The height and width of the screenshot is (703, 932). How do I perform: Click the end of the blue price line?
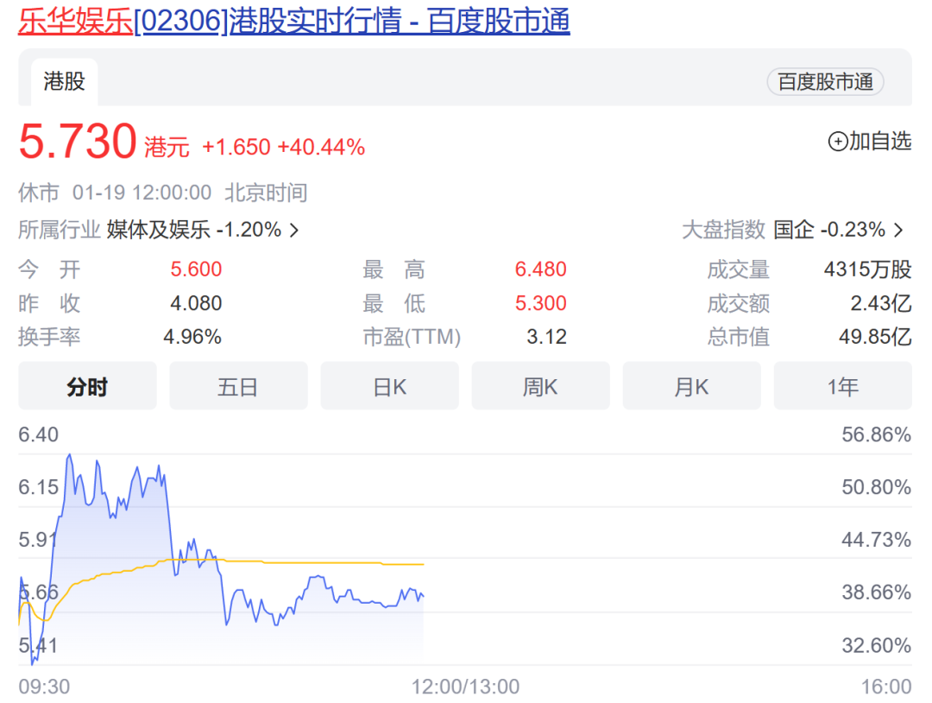[423, 595]
